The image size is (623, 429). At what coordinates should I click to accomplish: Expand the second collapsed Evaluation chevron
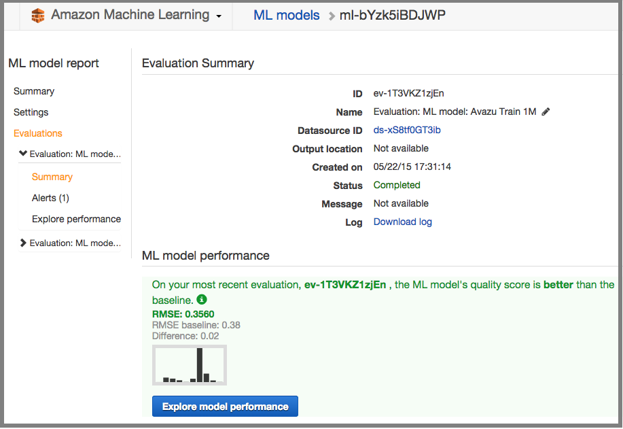[x=23, y=243]
